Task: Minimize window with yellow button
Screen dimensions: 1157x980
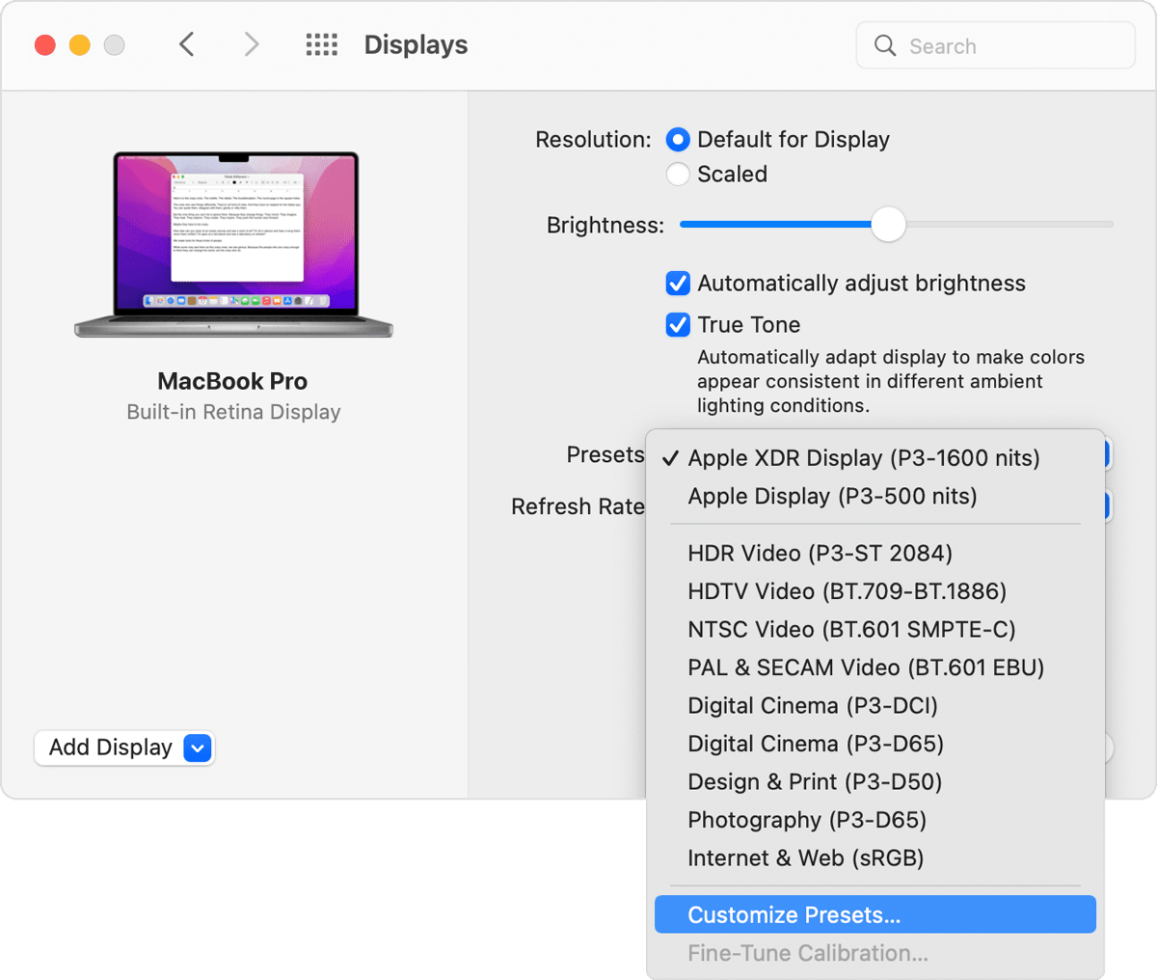Action: tap(80, 45)
